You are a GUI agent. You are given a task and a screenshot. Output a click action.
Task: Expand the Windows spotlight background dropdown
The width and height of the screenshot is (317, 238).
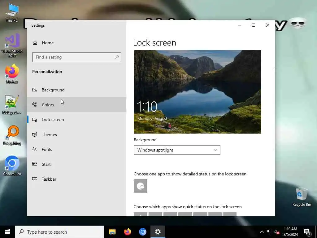point(177,150)
